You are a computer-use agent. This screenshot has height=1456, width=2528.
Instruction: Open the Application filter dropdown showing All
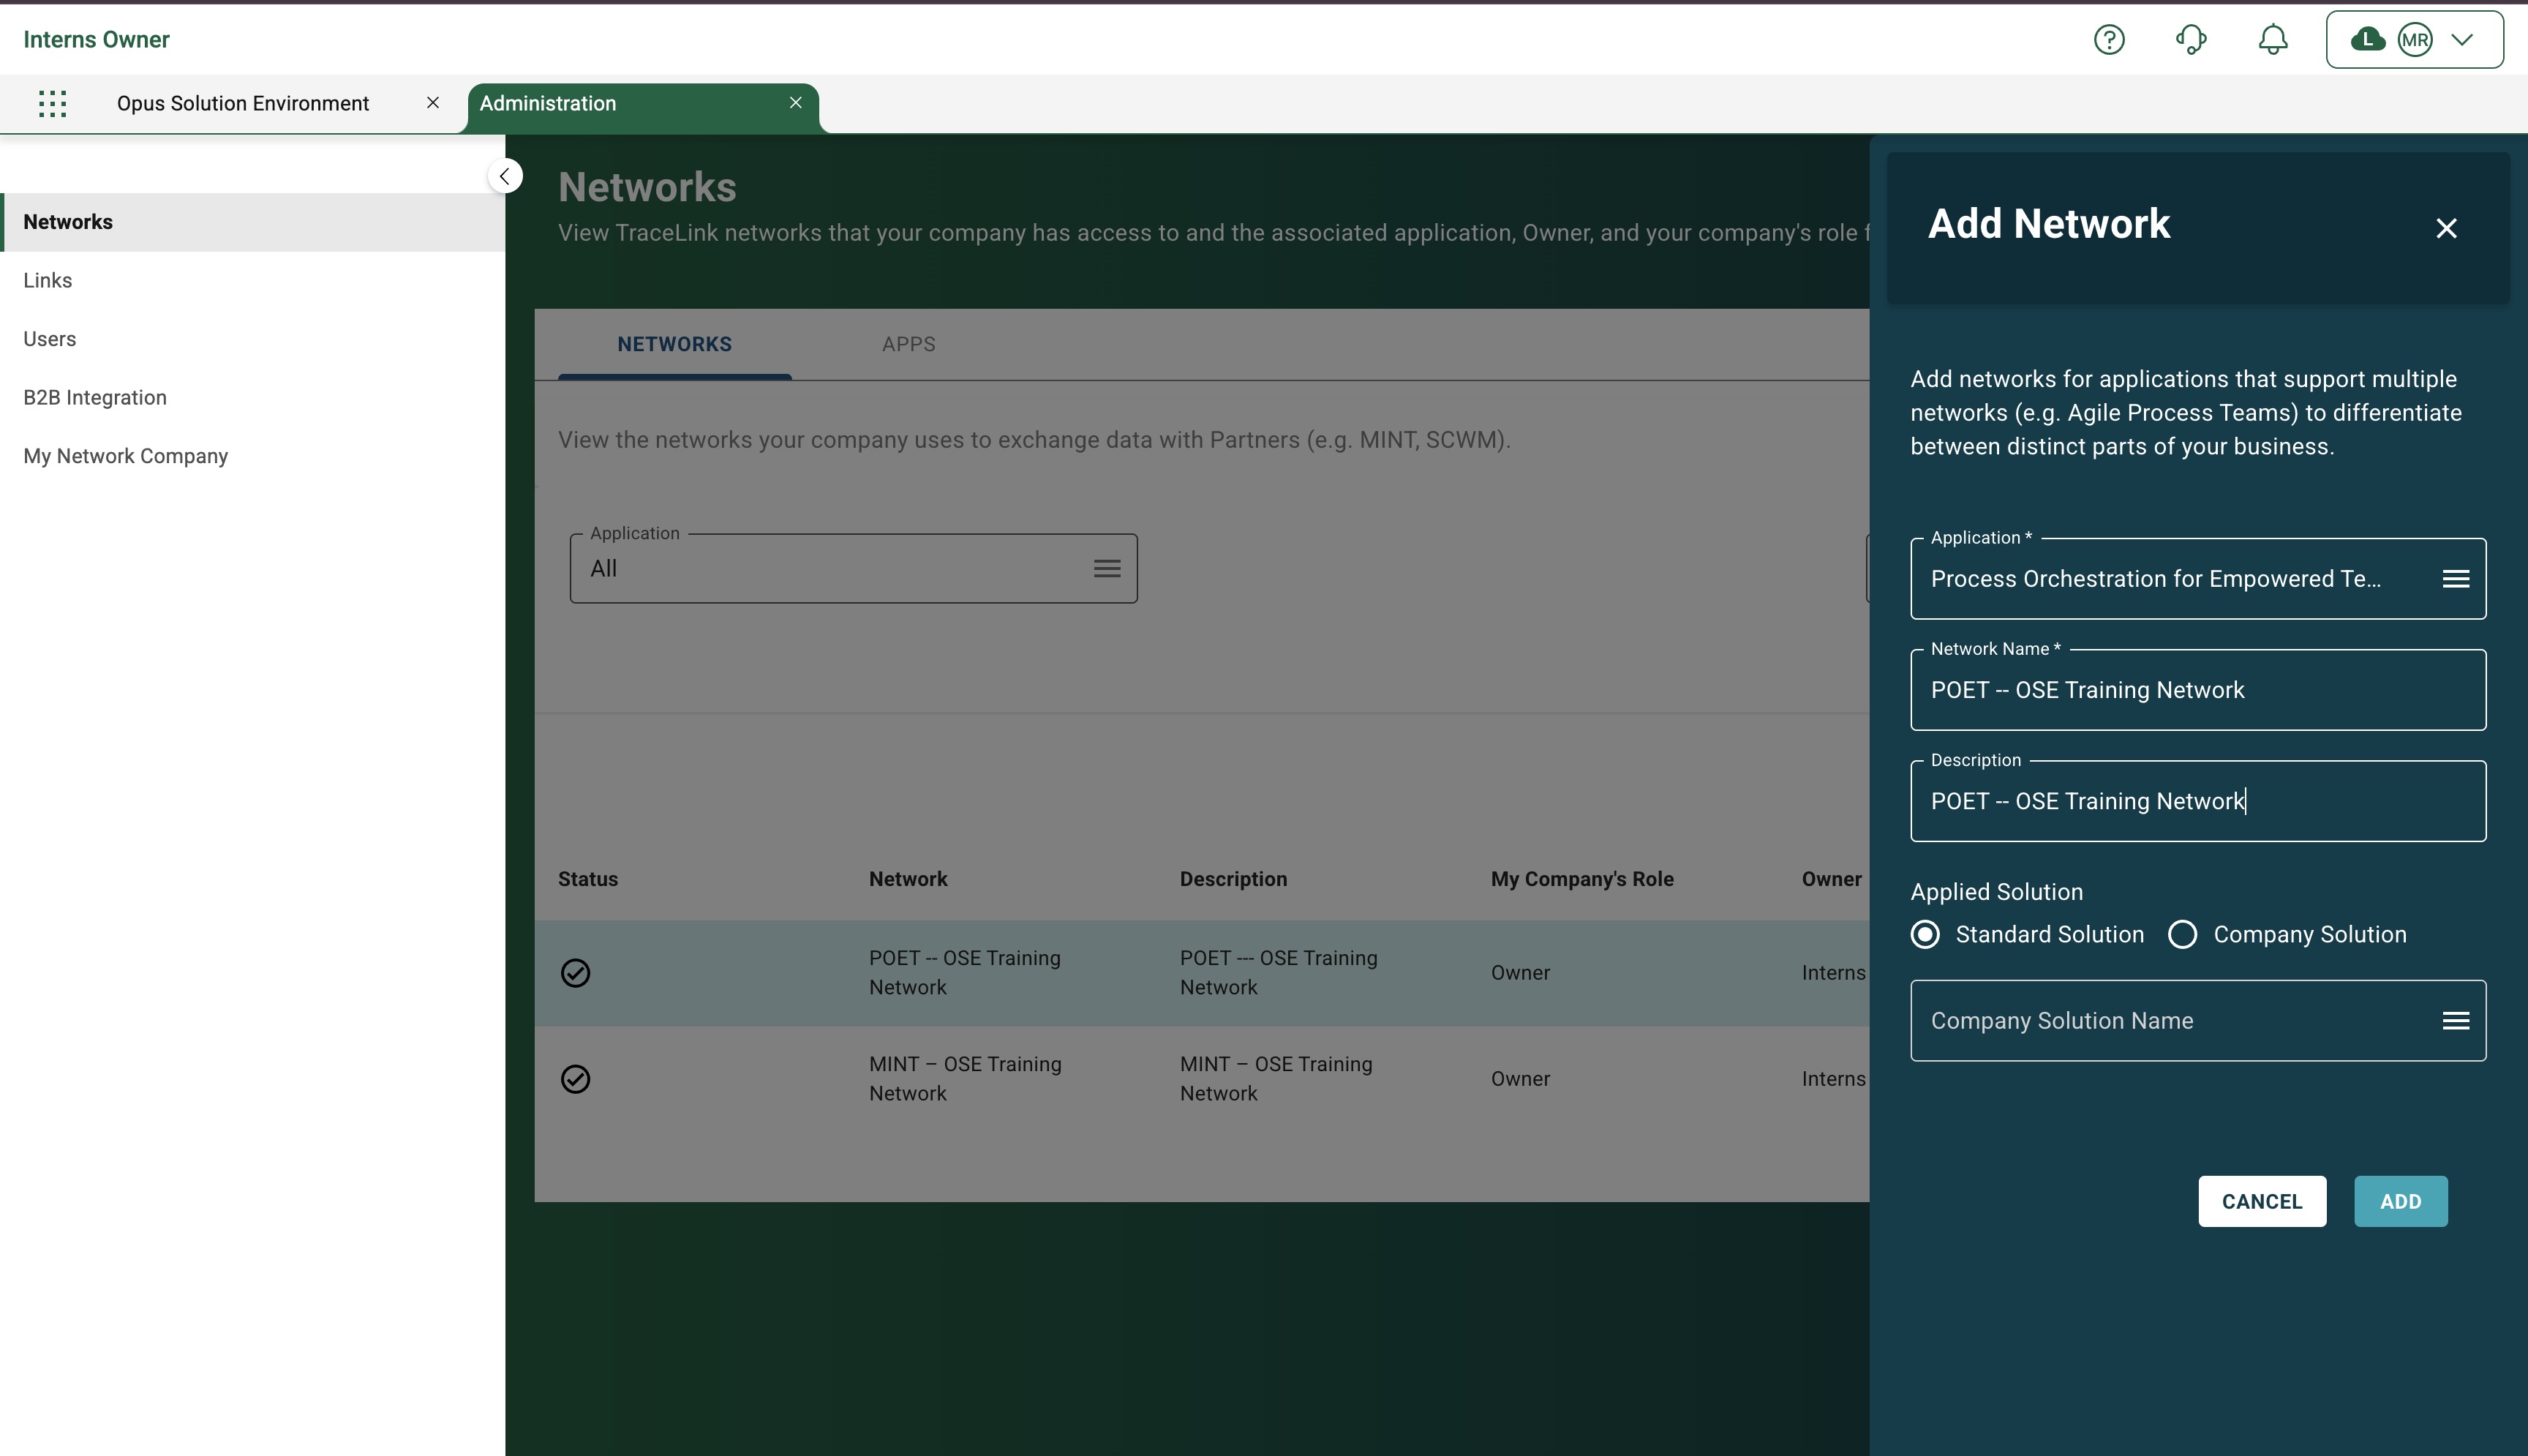(x=854, y=568)
